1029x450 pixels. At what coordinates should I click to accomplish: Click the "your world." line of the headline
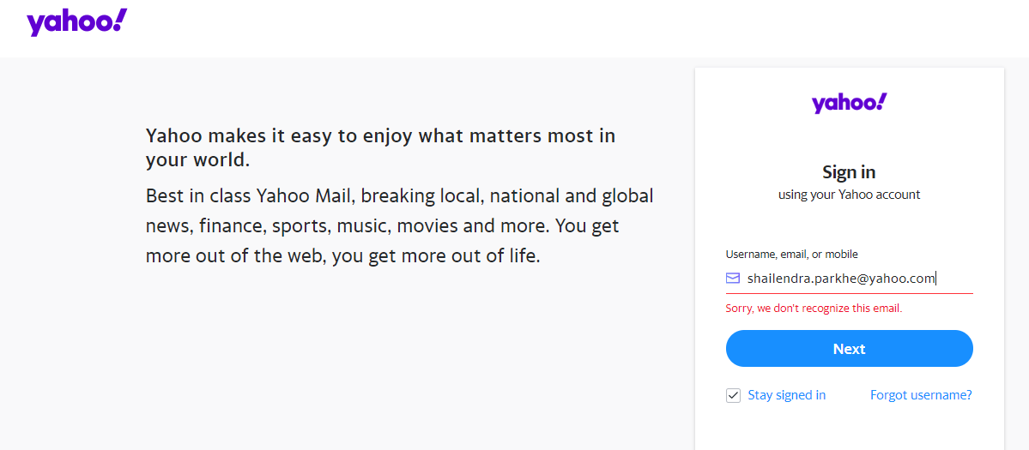click(x=197, y=160)
